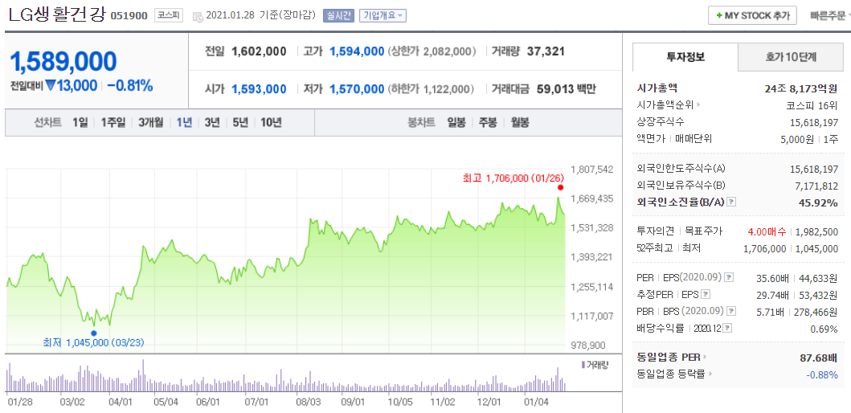This screenshot has width=851, height=413.
Task: Click 코스피 16위 ranking text
Action: click(x=812, y=104)
